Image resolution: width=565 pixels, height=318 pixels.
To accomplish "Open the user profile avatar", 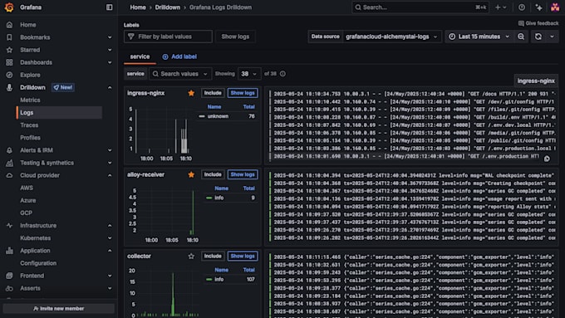I will point(555,7).
